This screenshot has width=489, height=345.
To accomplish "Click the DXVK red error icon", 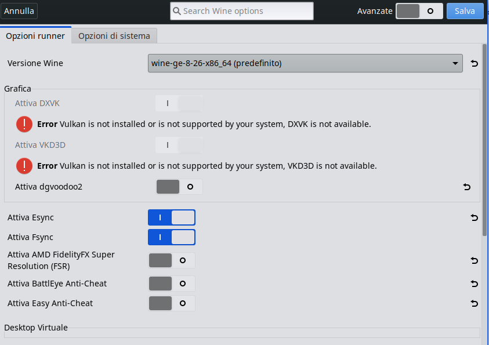I will [24, 124].
